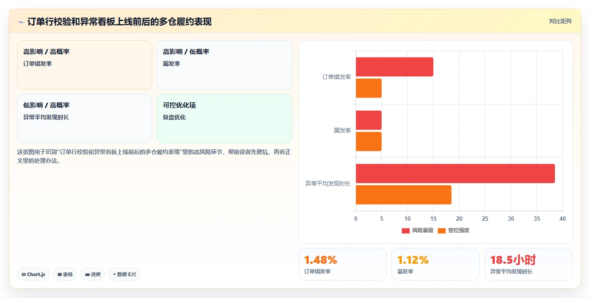
Task: Select the 高影响 / 低概率 card
Action: coord(224,65)
